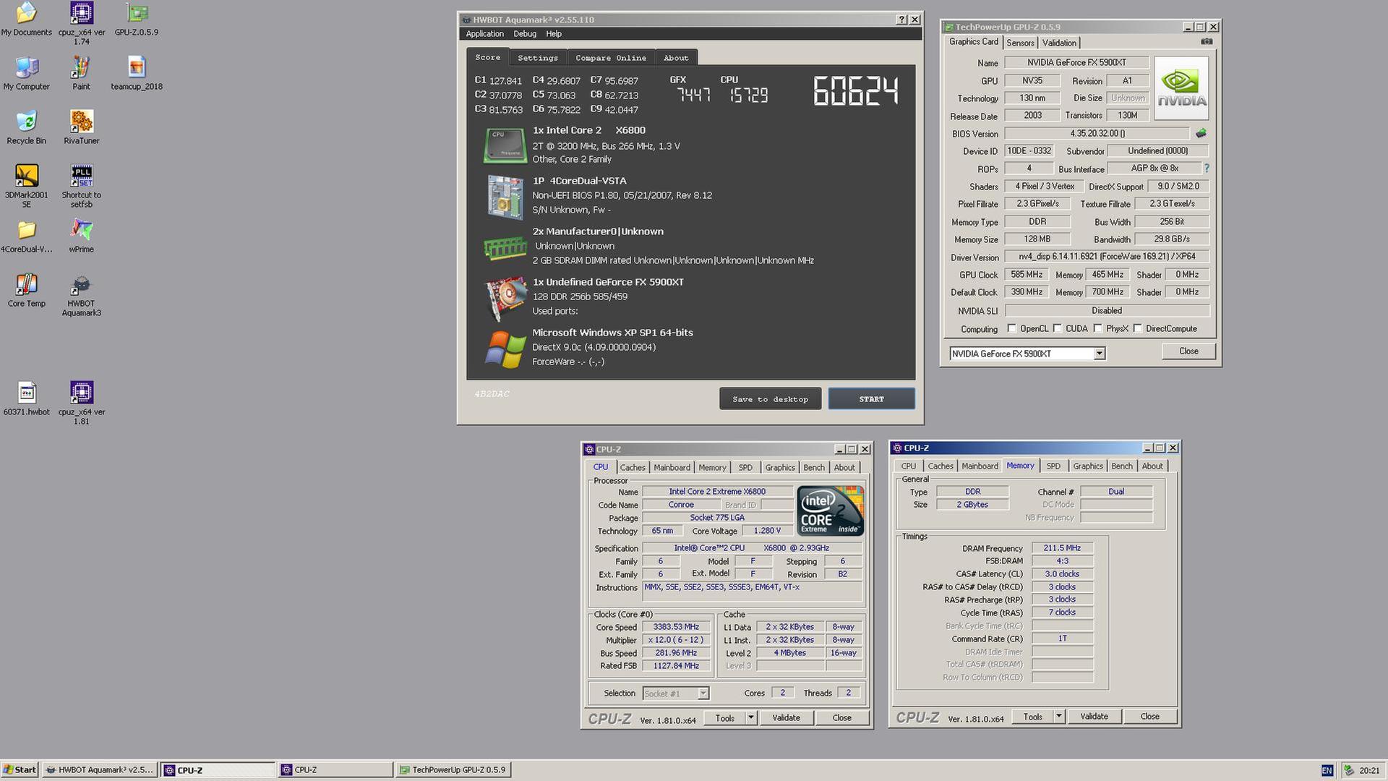1388x781 pixels.
Task: Select HWBOT Aquamark taskbar button
Action: click(x=99, y=770)
